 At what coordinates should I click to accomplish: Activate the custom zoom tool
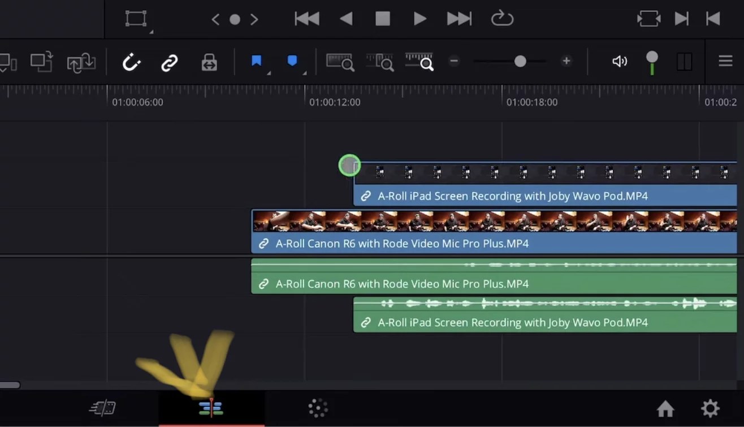click(x=419, y=62)
